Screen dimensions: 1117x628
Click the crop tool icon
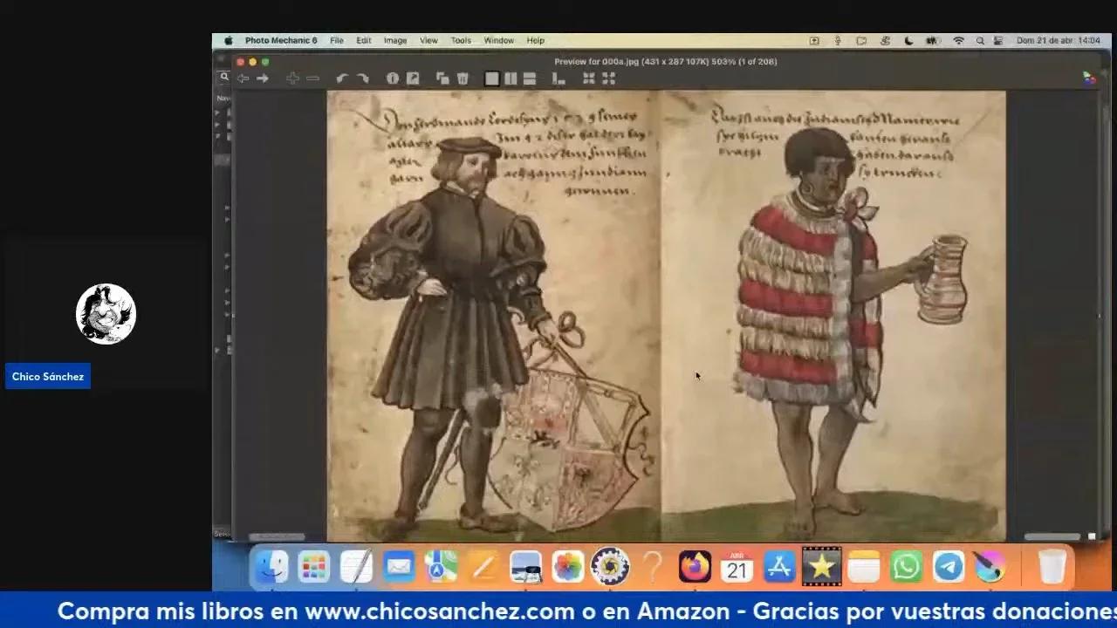[558, 78]
